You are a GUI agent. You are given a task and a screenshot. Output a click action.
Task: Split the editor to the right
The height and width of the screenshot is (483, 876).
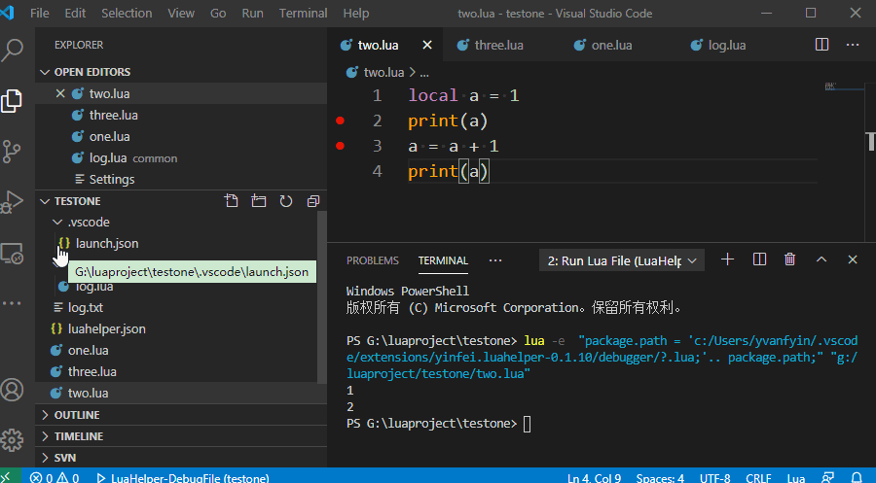(x=821, y=45)
